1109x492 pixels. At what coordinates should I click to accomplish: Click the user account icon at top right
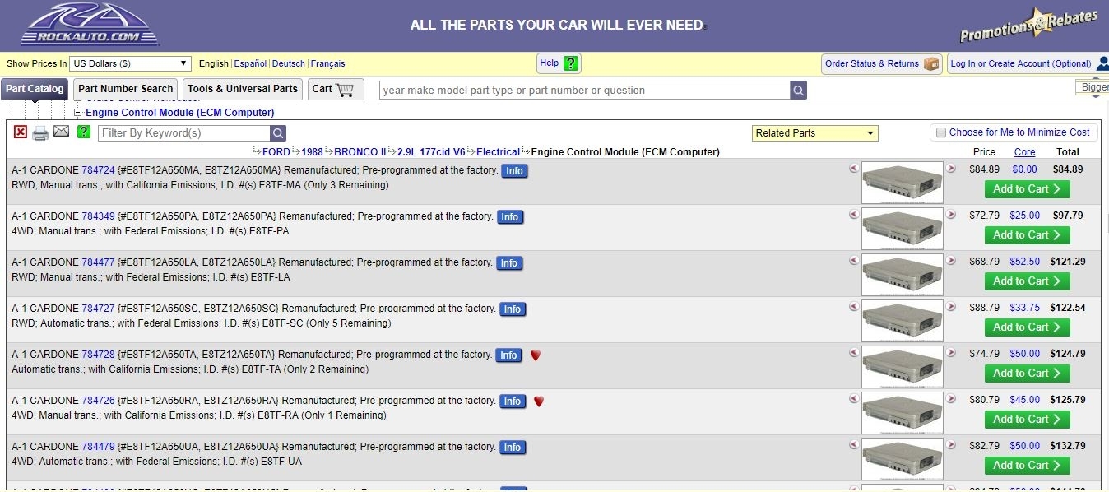(1103, 63)
